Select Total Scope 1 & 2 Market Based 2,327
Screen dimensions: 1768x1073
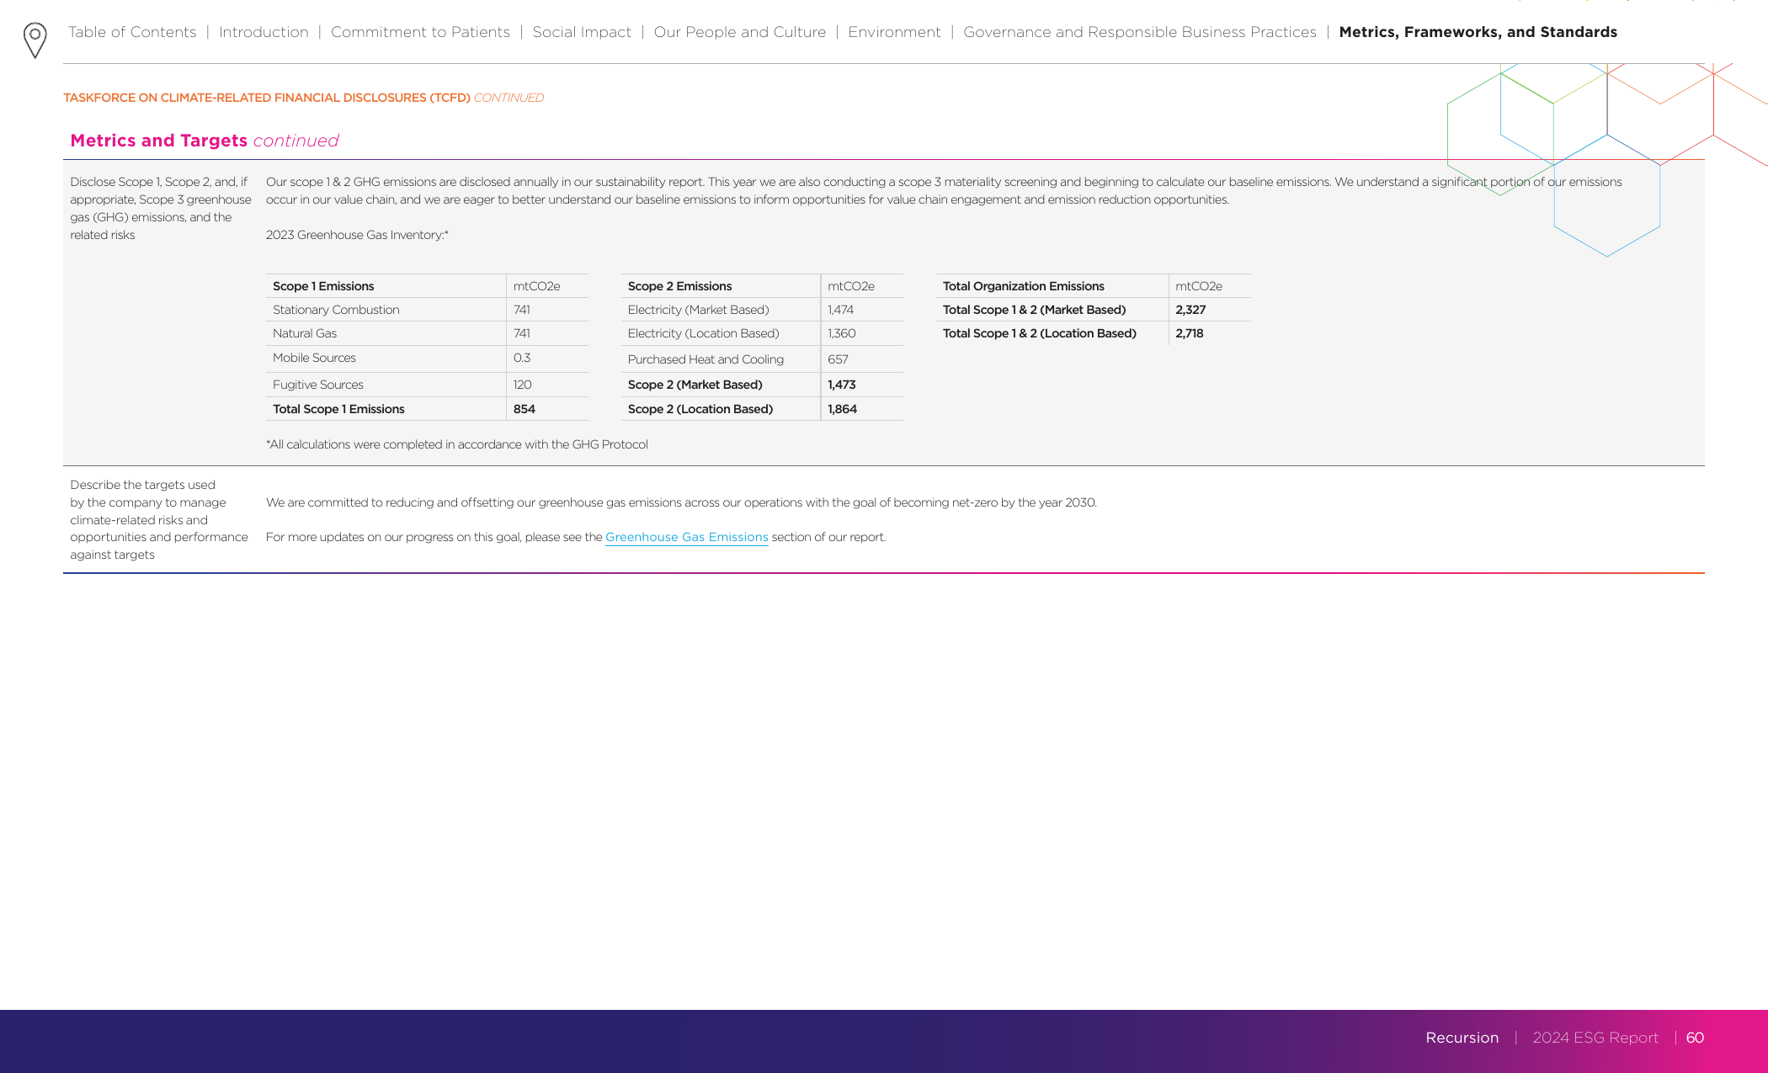pos(1190,310)
